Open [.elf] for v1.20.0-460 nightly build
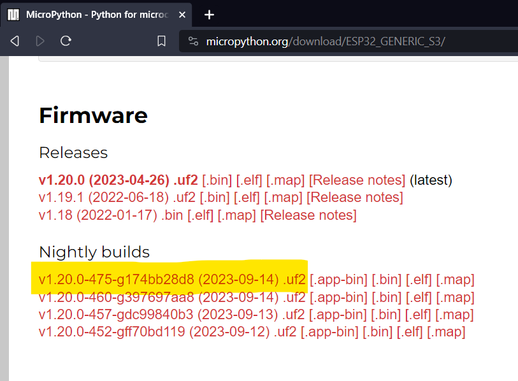Screen dimensions: 518x381 tap(419, 298)
